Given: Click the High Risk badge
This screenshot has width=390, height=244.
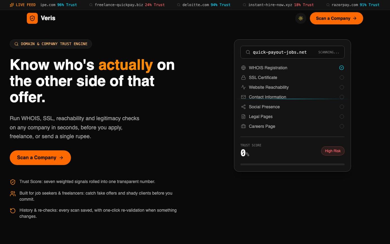Looking at the screenshot, I should (333, 151).
